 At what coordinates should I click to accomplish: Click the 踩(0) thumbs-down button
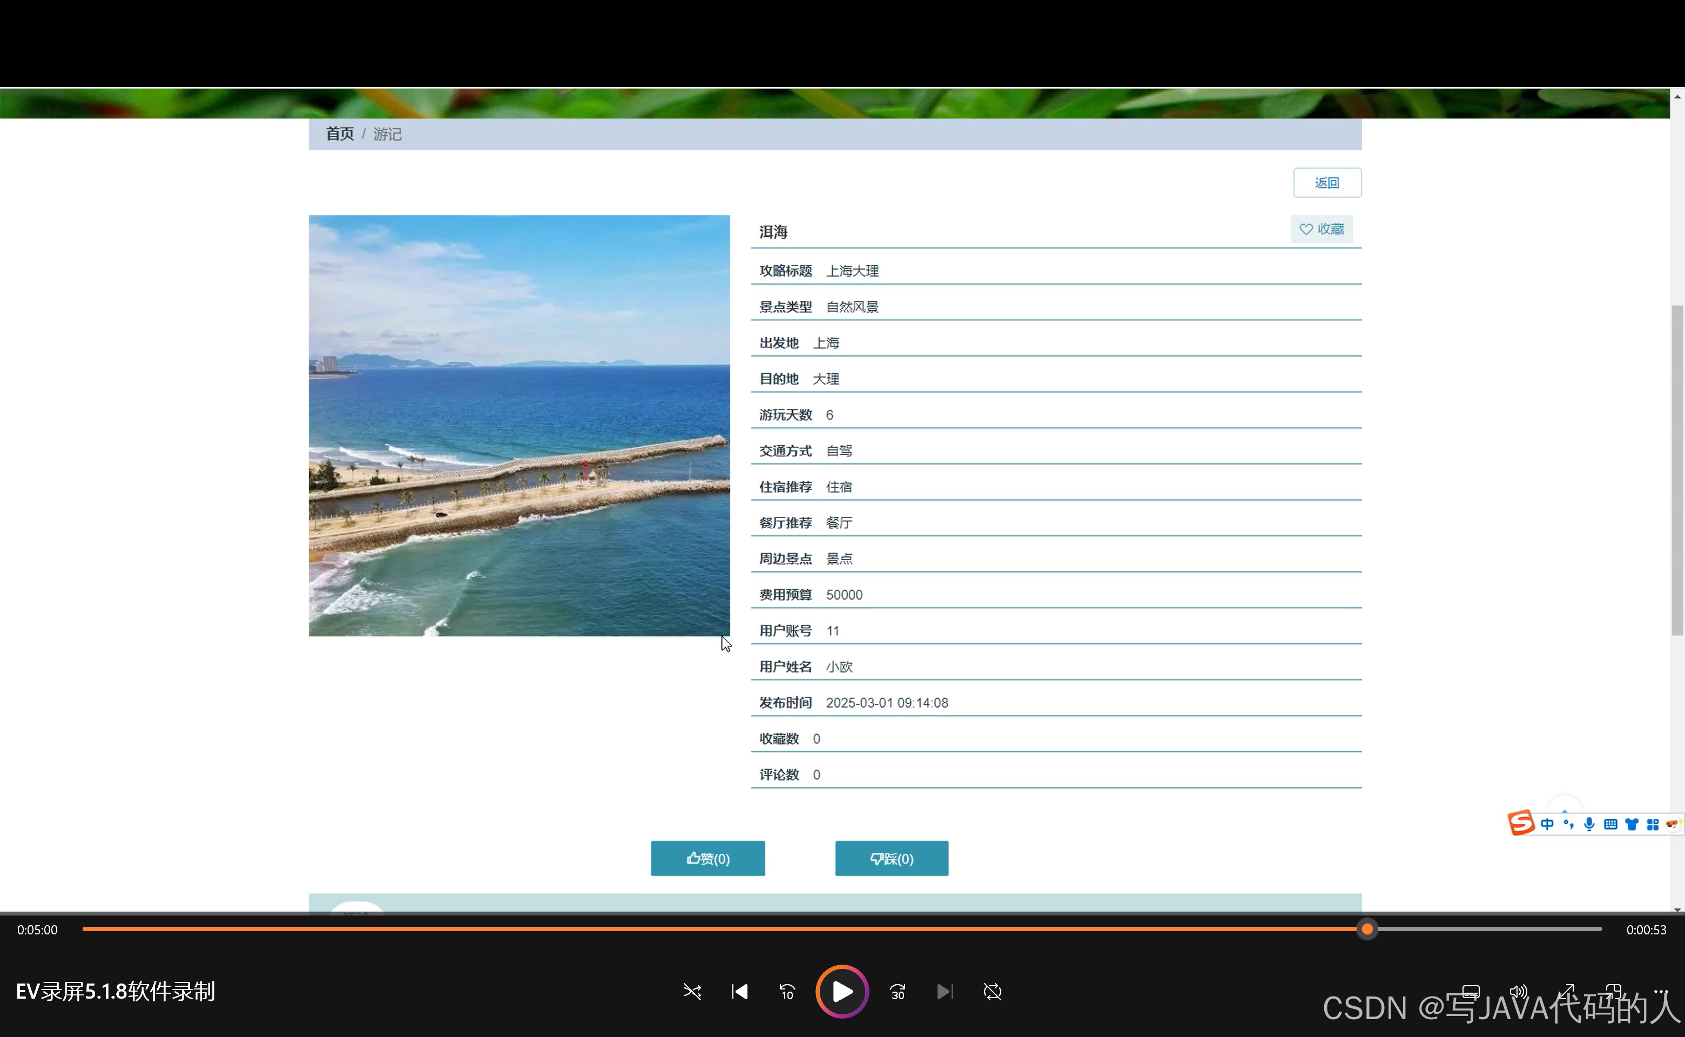[892, 859]
